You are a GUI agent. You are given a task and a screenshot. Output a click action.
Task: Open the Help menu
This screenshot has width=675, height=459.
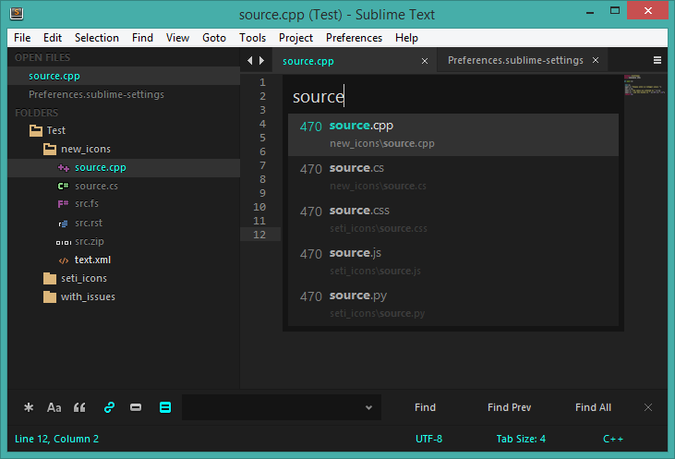coord(406,38)
